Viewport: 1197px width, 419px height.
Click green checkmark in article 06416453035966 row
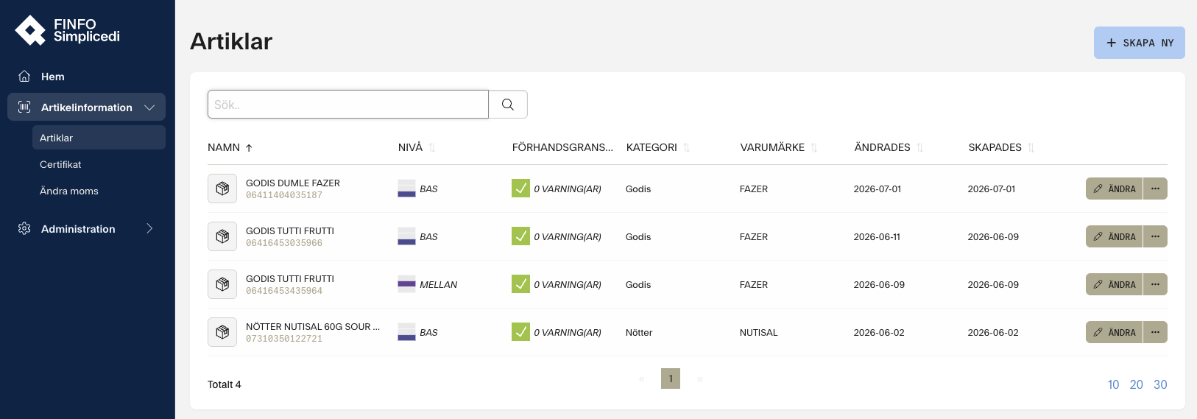520,236
